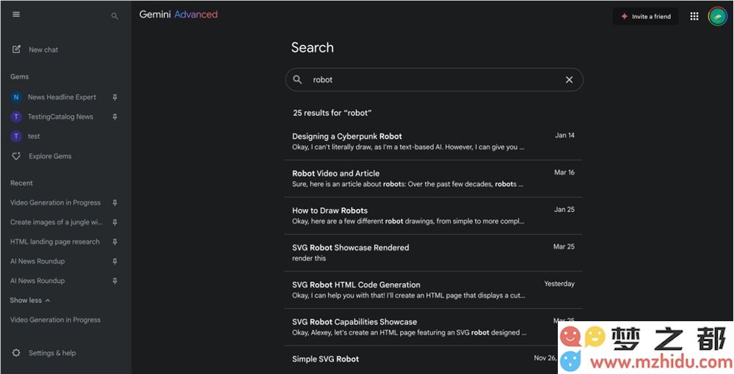This screenshot has width=734, height=374.
Task: Open SVG Robot HTML Code Generation result
Action: tap(434, 290)
